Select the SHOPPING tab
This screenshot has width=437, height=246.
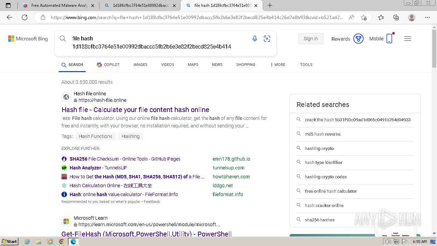[246, 65]
